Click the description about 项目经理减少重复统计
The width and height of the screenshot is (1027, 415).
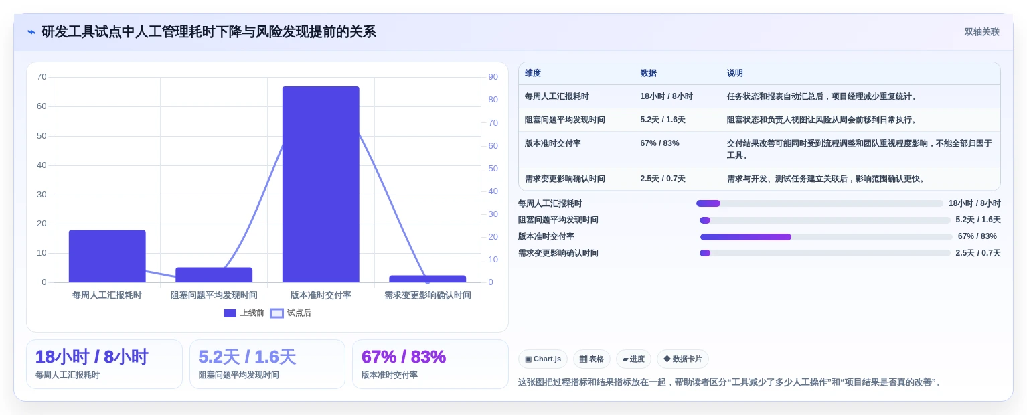(823, 96)
